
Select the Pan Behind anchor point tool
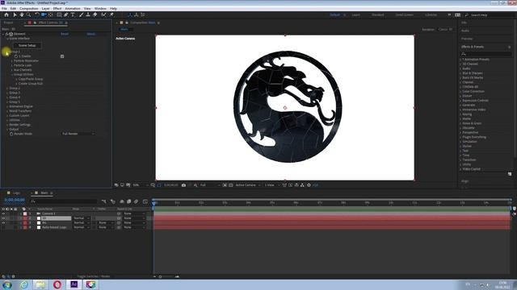(x=51, y=14)
